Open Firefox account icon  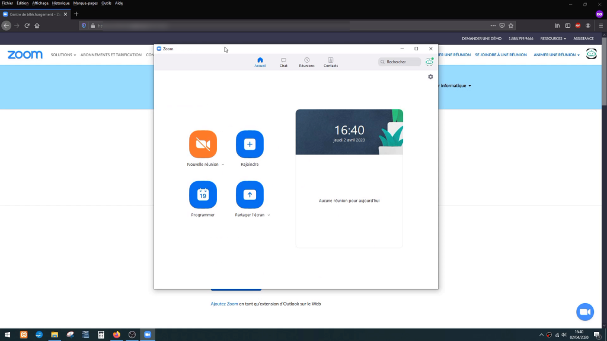(588, 25)
